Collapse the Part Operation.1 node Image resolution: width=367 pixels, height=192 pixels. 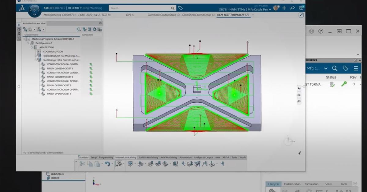[28, 43]
